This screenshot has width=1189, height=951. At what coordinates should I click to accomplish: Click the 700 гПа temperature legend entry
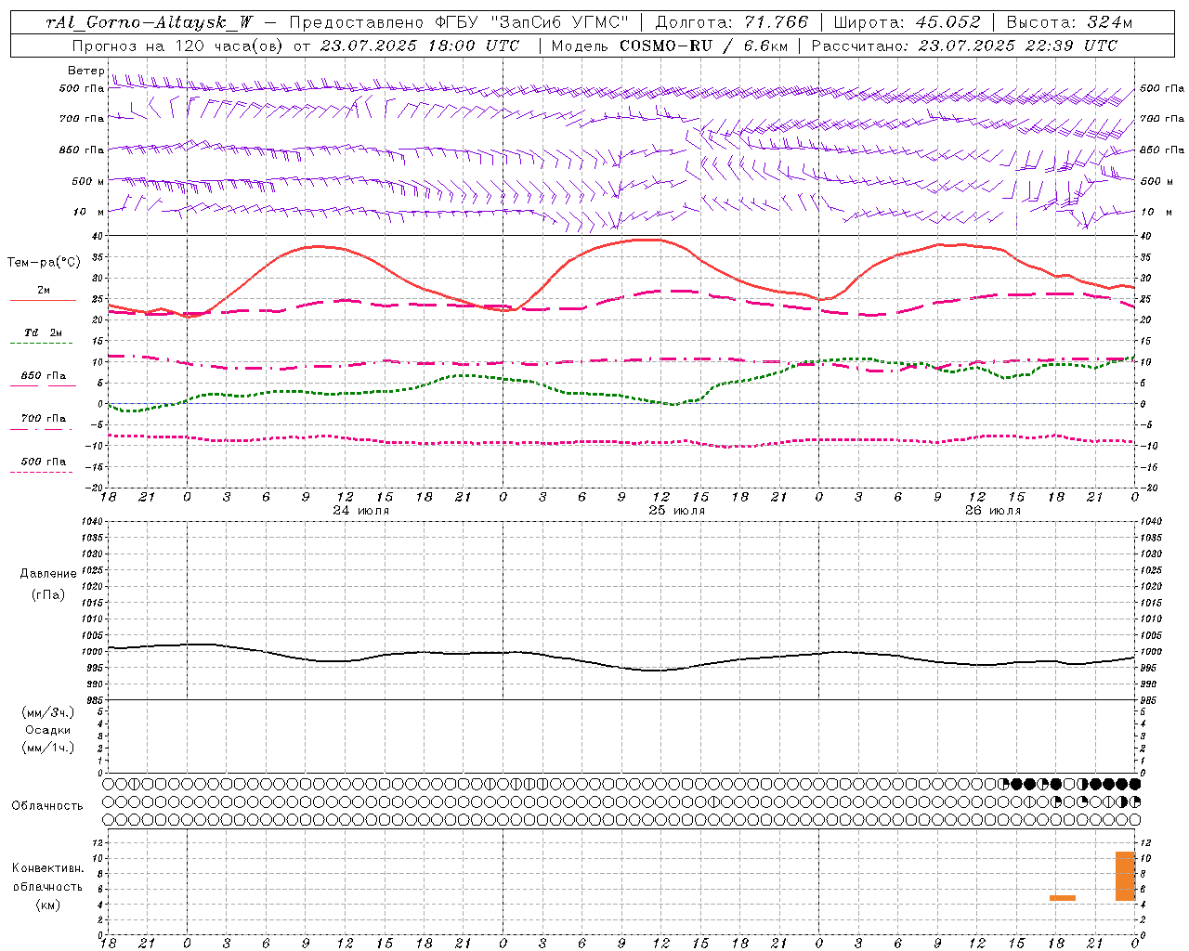click(43, 419)
